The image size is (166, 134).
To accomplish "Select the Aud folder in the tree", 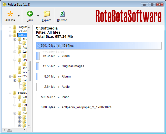I will (x=25, y=47).
